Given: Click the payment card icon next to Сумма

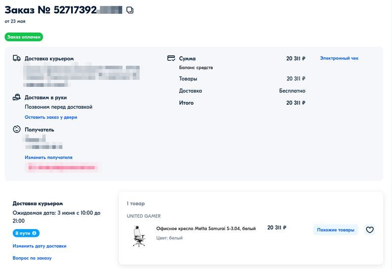Looking at the screenshot, I should pyautogui.click(x=171, y=58).
